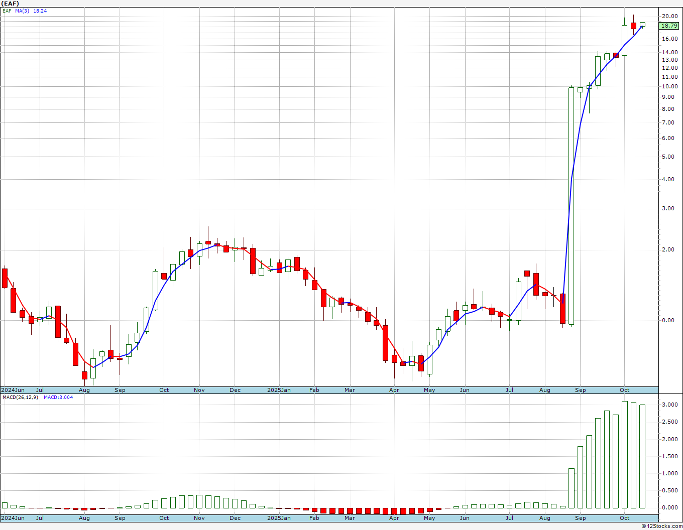683x530 pixels.
Task: Select the 1.000 MACD axis label
Action: point(669,473)
